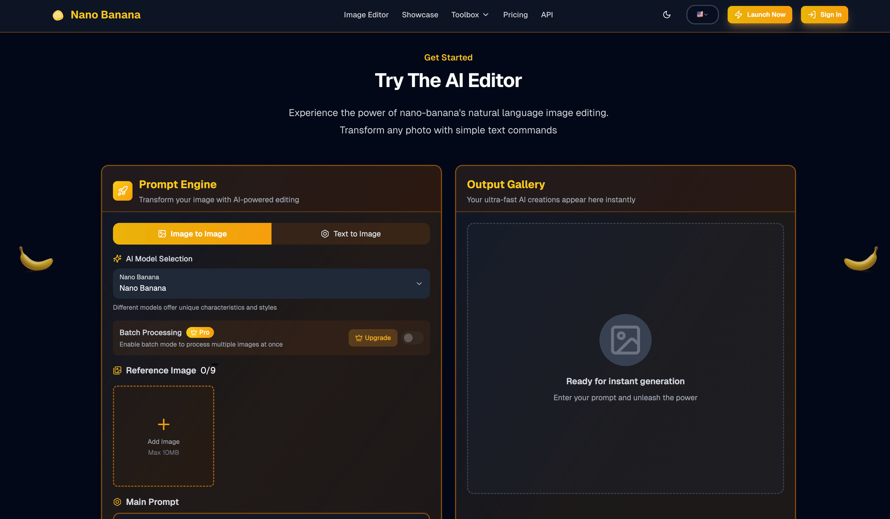Expand the Toolbox menu
This screenshot has width=890, height=519.
[x=470, y=15]
